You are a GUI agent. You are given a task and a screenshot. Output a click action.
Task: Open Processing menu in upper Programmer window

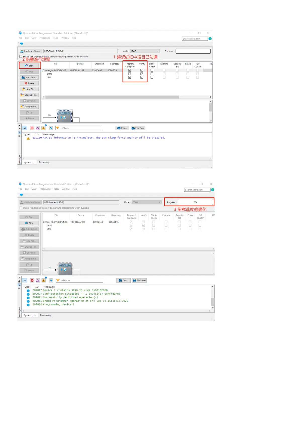[x=45, y=38]
